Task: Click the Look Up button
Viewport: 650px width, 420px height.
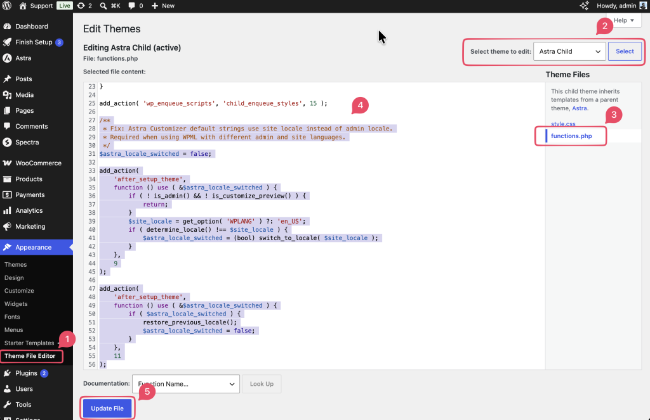Action: point(262,384)
